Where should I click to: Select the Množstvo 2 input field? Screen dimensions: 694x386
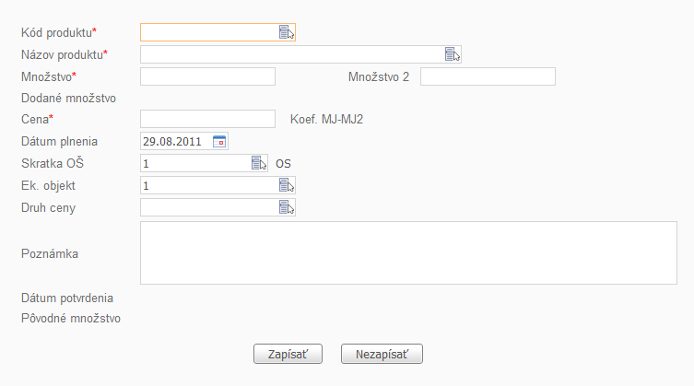point(488,76)
